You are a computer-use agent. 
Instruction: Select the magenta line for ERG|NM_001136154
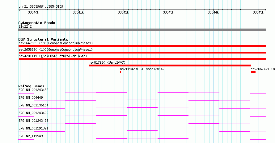142,108
